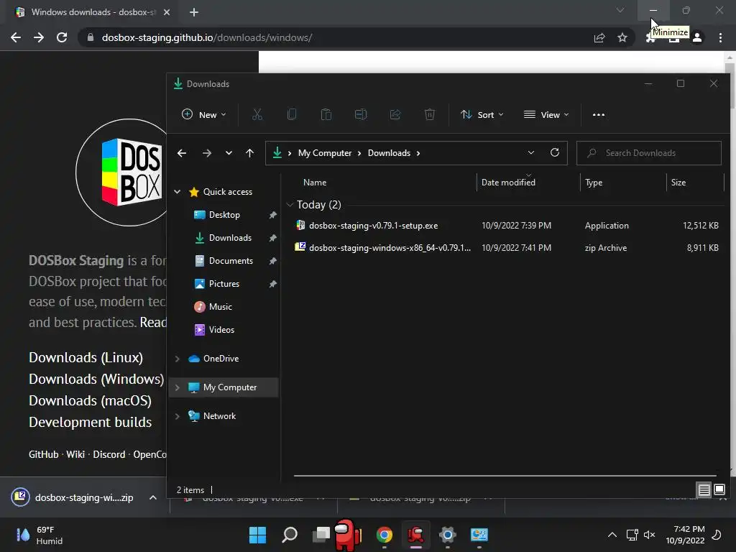Viewport: 736px width, 552px height.
Task: Open a new Chrome tab
Action: pyautogui.click(x=194, y=12)
